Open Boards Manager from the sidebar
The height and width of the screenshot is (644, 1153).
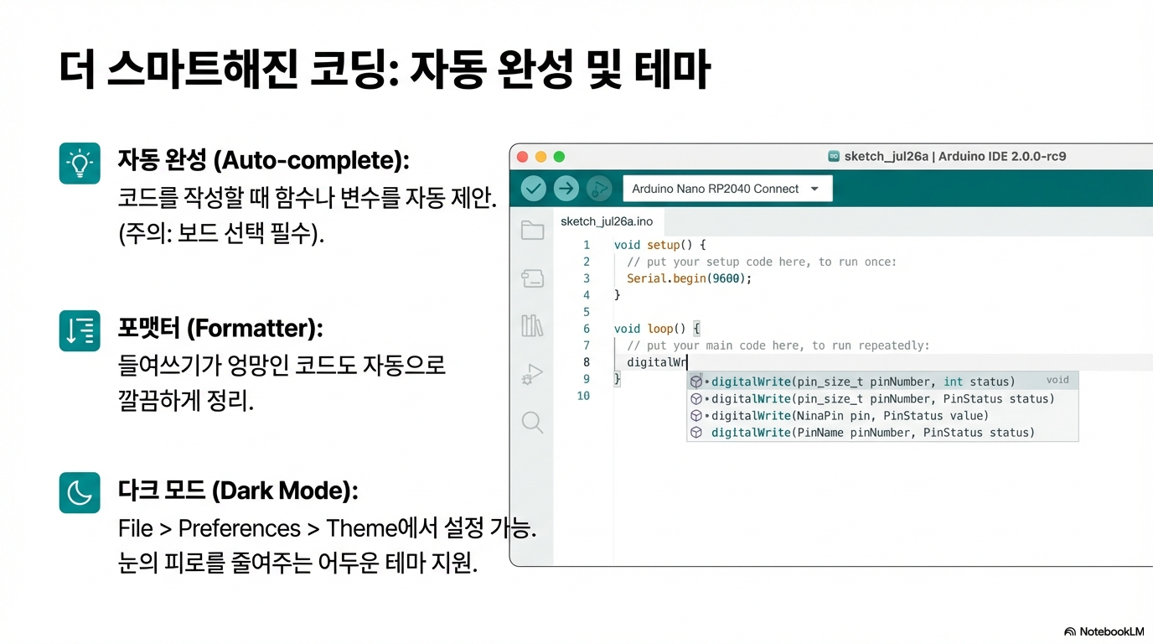pyautogui.click(x=533, y=278)
